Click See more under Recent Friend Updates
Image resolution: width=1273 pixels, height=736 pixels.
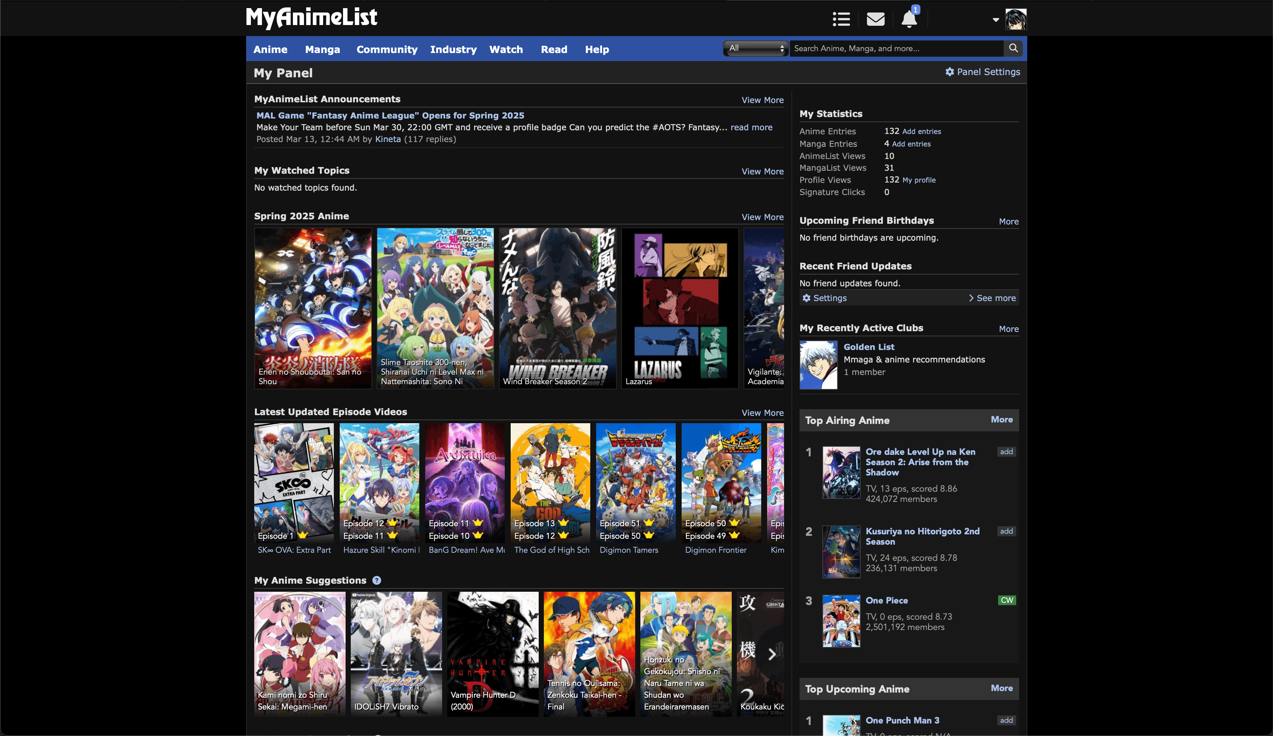point(992,298)
